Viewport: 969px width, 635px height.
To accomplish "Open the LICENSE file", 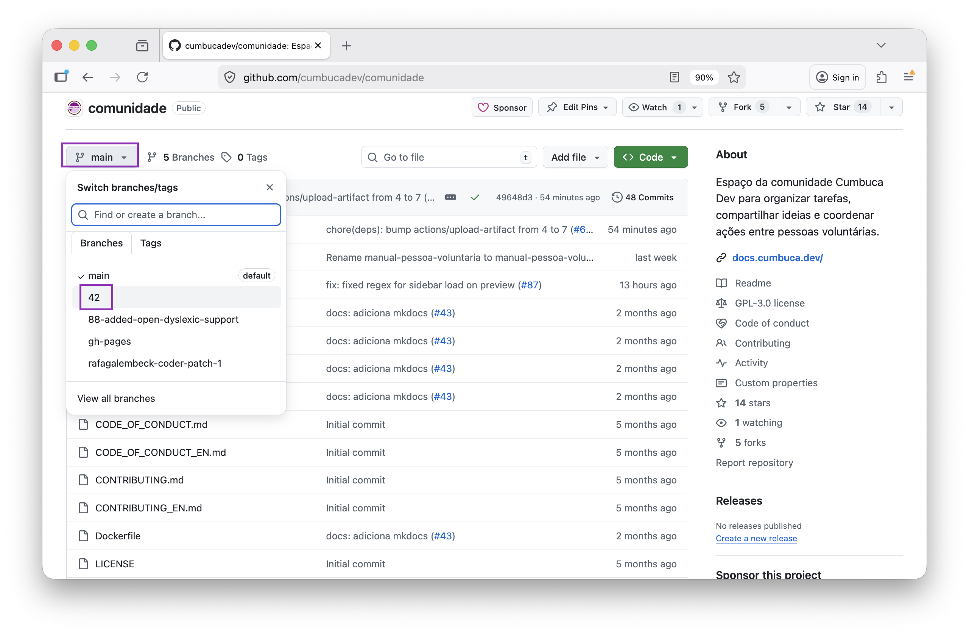I will pyautogui.click(x=115, y=564).
